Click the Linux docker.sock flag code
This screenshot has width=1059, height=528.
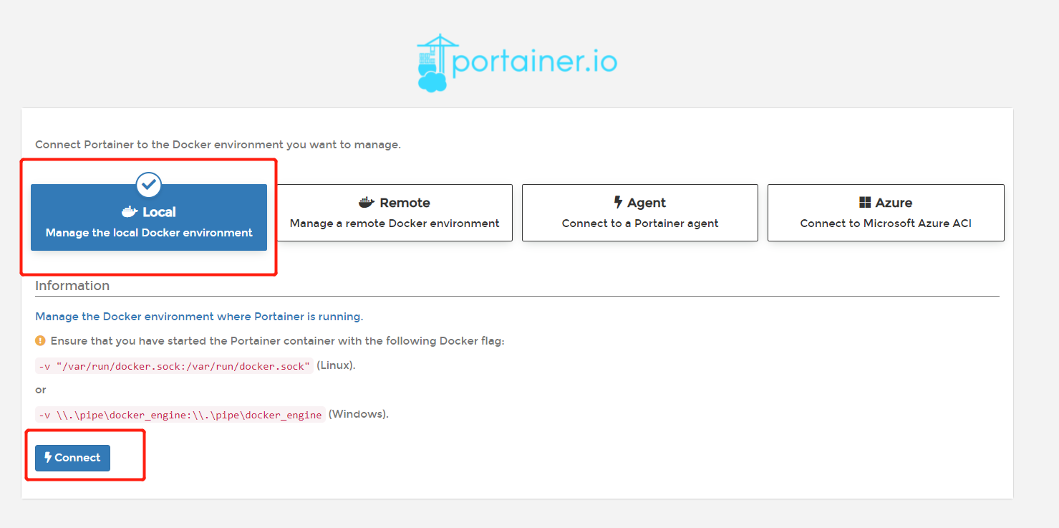tap(175, 366)
